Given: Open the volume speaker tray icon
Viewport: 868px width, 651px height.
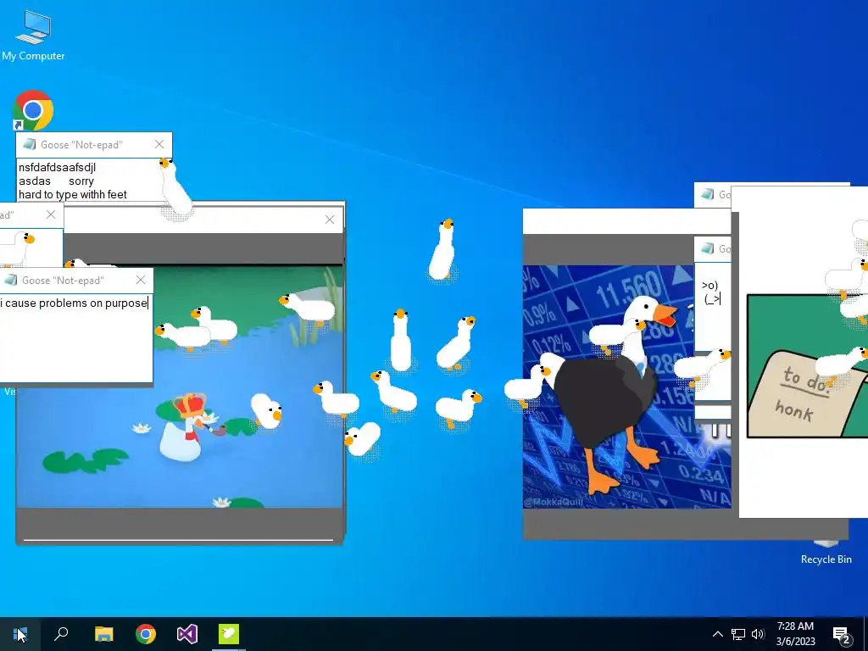Looking at the screenshot, I should pyautogui.click(x=758, y=634).
